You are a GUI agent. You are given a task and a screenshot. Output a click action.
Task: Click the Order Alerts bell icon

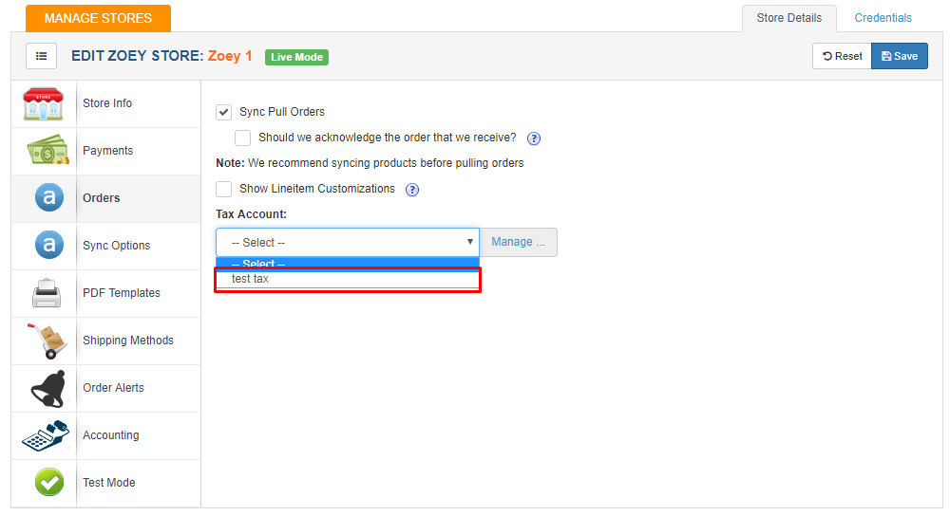[47, 388]
